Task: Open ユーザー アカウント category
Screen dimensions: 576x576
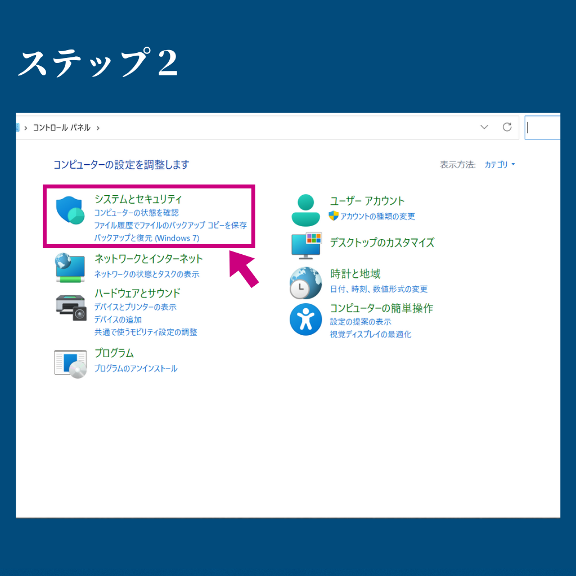Action: [367, 201]
